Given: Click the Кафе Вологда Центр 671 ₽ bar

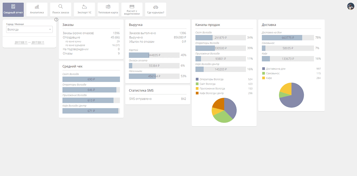Looking at the screenshot, I should (x=91, y=111).
